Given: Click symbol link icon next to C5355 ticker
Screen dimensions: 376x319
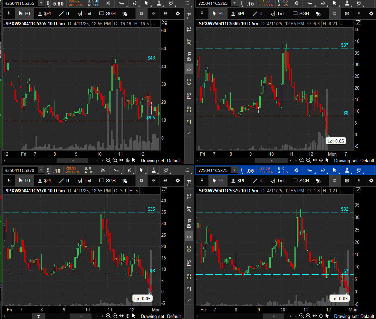Looking at the screenshot, I should pos(48,3).
